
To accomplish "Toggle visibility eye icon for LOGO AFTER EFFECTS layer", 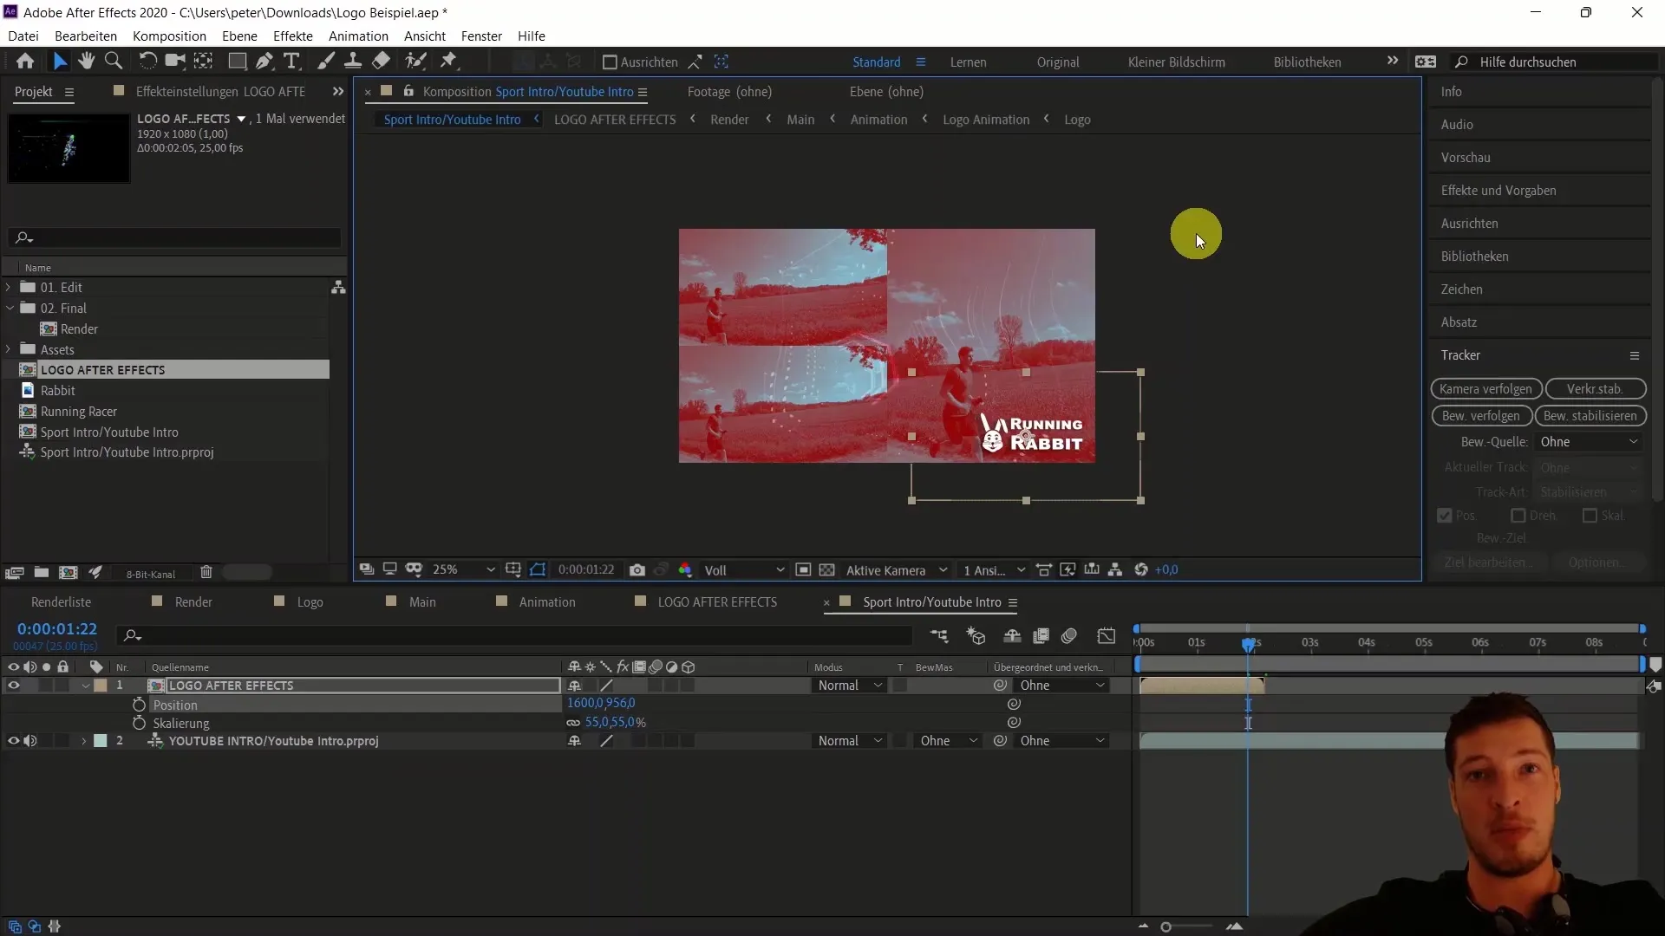I will [x=14, y=685].
